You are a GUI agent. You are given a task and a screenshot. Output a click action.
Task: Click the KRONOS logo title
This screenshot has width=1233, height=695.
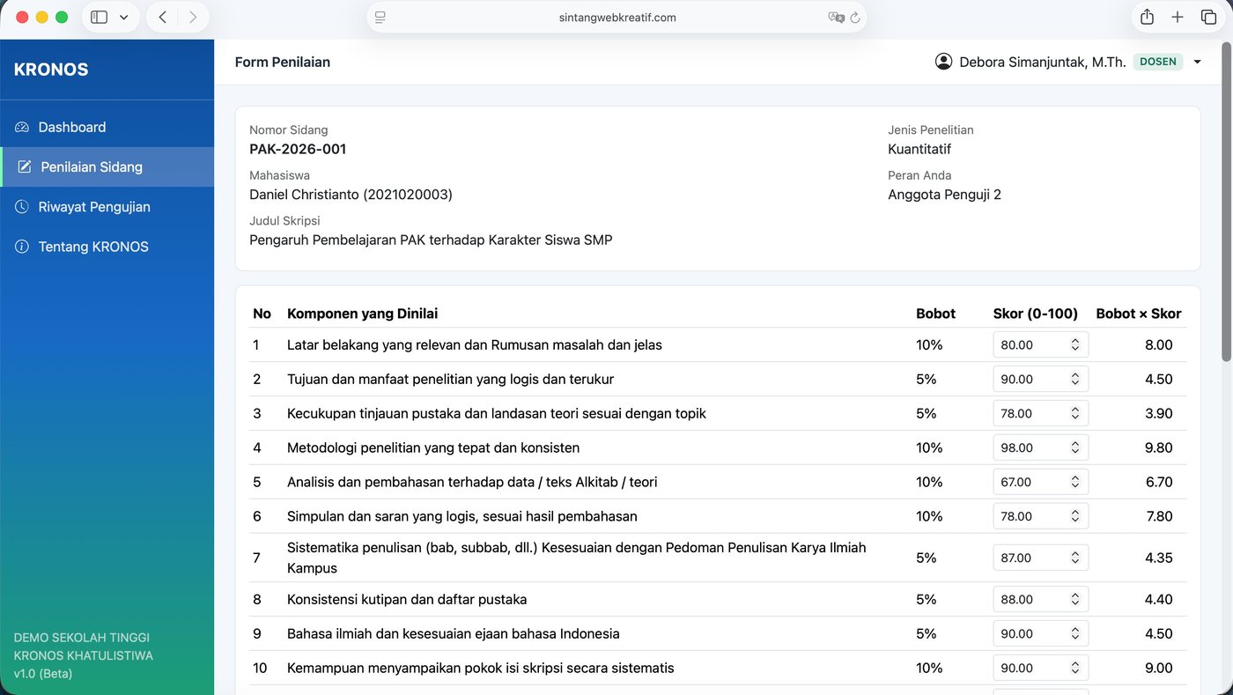[51, 70]
